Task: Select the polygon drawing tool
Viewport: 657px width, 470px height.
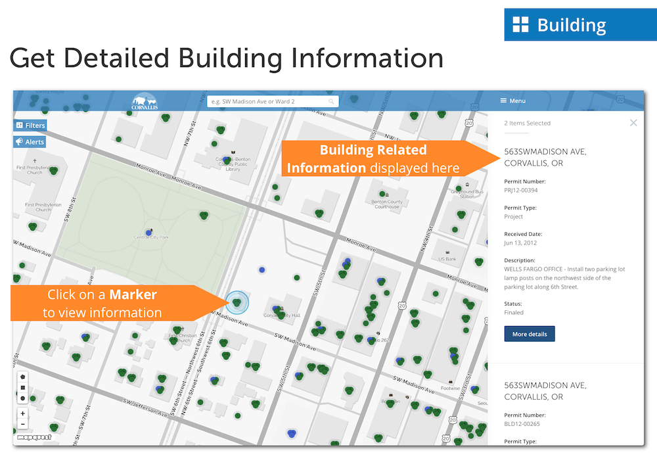Action: click(22, 377)
